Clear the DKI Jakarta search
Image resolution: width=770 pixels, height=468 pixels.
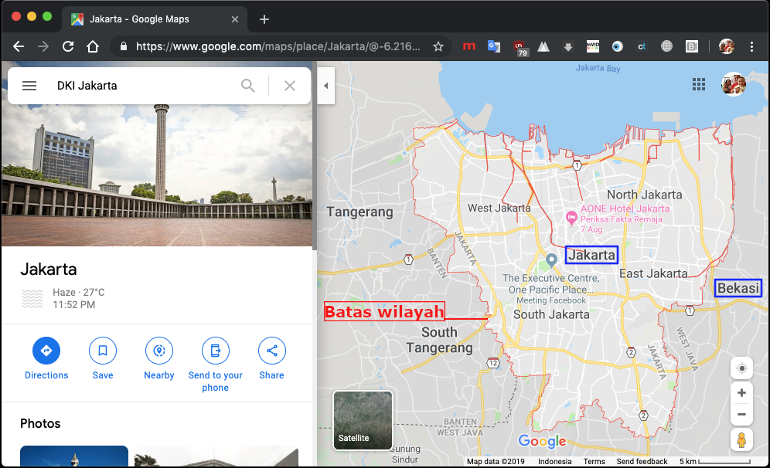pos(290,86)
